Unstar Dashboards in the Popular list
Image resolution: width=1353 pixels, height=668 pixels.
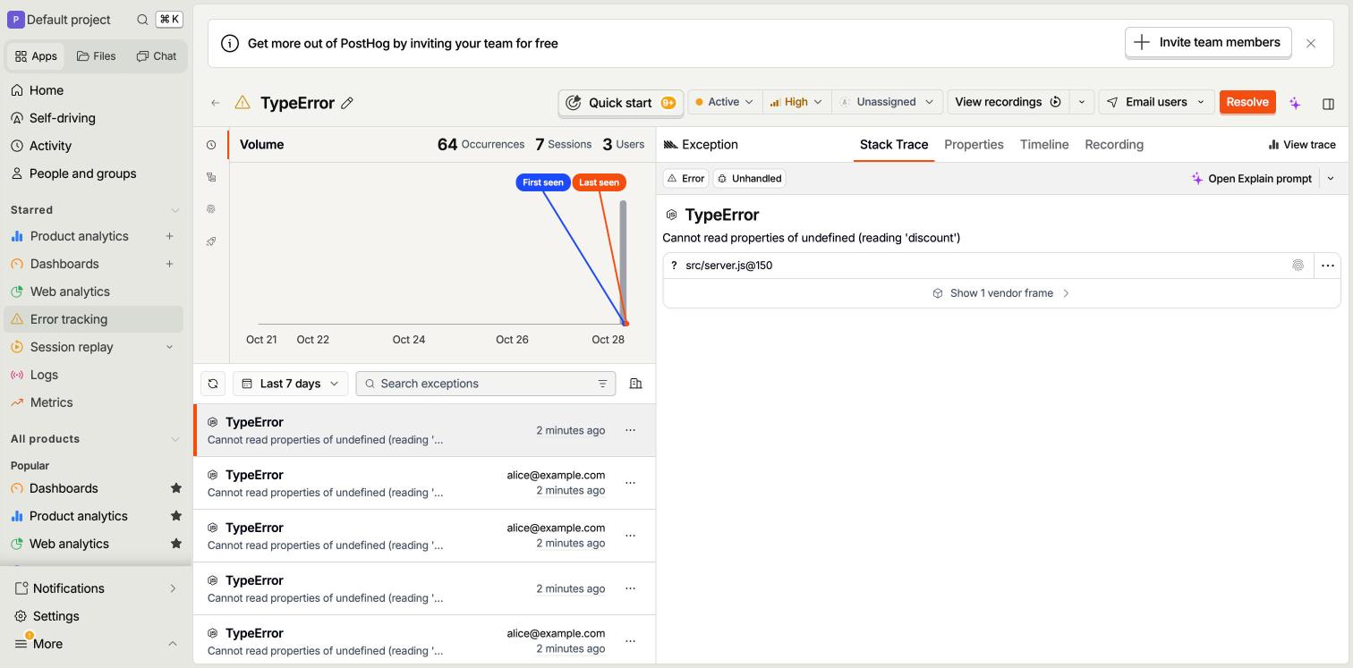[176, 488]
